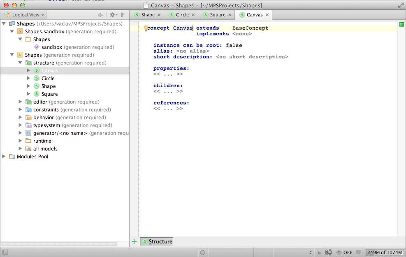Select the sandbox model in tree

(x=51, y=47)
